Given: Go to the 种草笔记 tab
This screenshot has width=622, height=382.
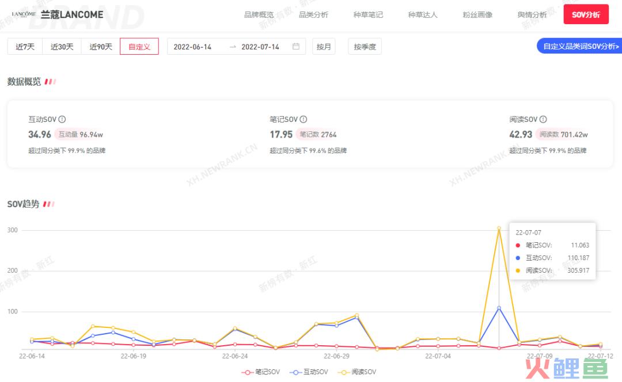Looking at the screenshot, I should [x=368, y=14].
